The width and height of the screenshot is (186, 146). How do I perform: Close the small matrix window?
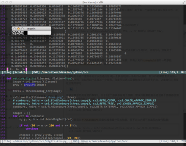pos(15,29)
